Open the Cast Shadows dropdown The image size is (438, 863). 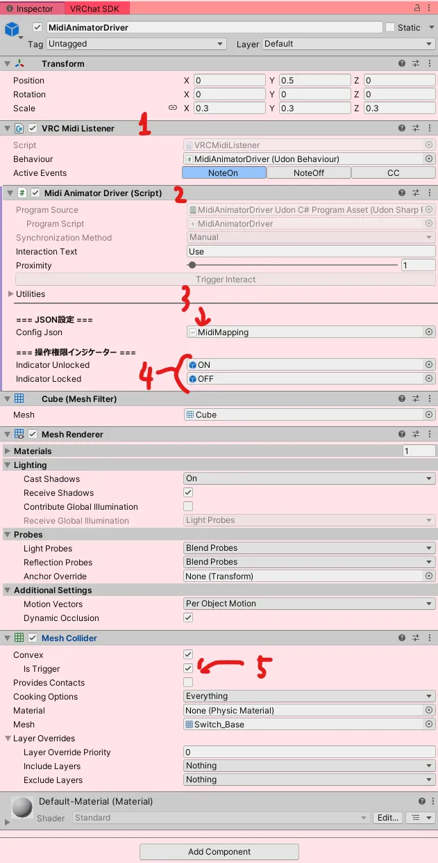[x=309, y=478]
